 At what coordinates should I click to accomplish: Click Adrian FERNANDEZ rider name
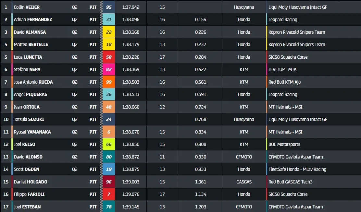tap(33, 19)
